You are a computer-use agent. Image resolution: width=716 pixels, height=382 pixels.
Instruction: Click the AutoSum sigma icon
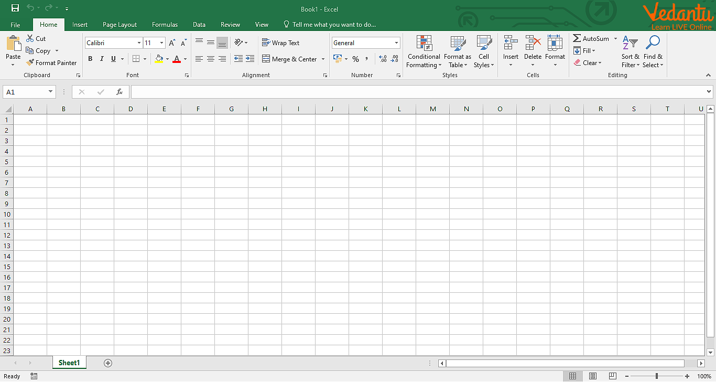(577, 39)
